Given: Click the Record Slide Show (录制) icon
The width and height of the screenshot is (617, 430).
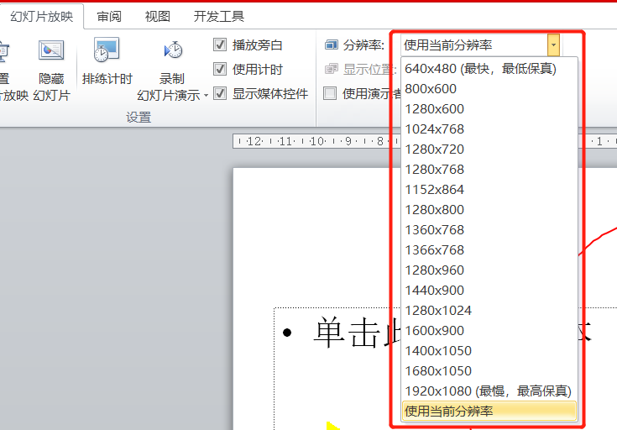Looking at the screenshot, I should click(x=173, y=51).
